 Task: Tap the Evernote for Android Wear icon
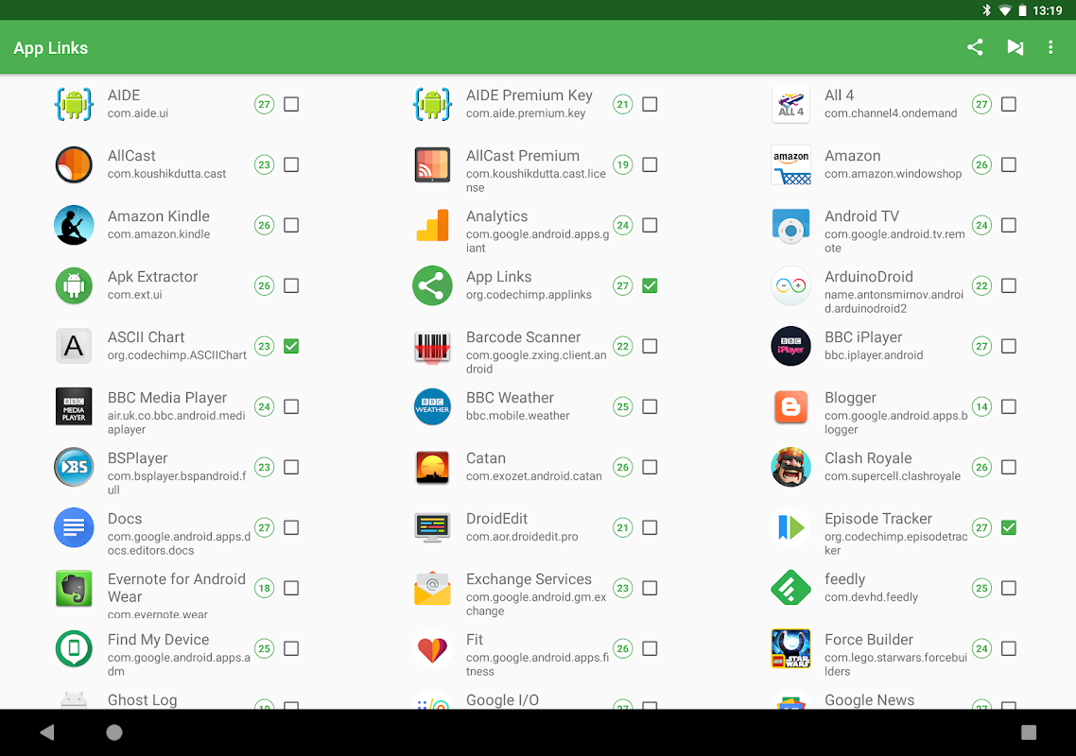point(74,588)
